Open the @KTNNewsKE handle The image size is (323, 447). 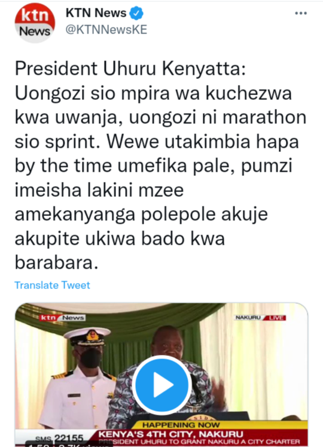pyautogui.click(x=106, y=30)
